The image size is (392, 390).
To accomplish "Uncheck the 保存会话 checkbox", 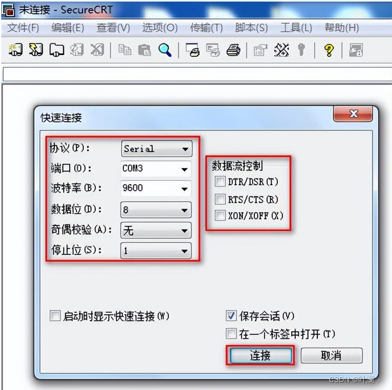I will point(231,315).
